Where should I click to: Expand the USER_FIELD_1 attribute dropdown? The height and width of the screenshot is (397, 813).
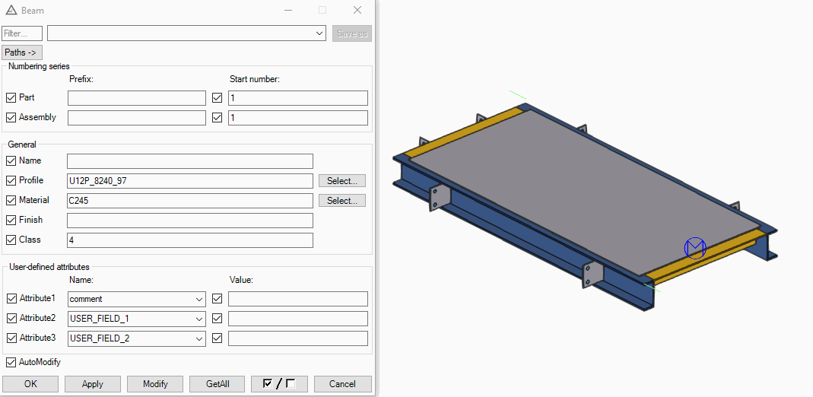(199, 319)
